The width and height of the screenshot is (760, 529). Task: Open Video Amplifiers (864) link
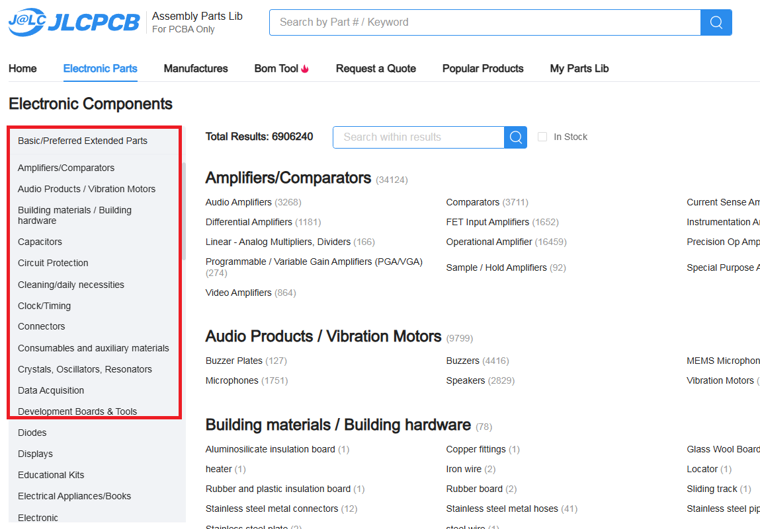[x=251, y=293]
